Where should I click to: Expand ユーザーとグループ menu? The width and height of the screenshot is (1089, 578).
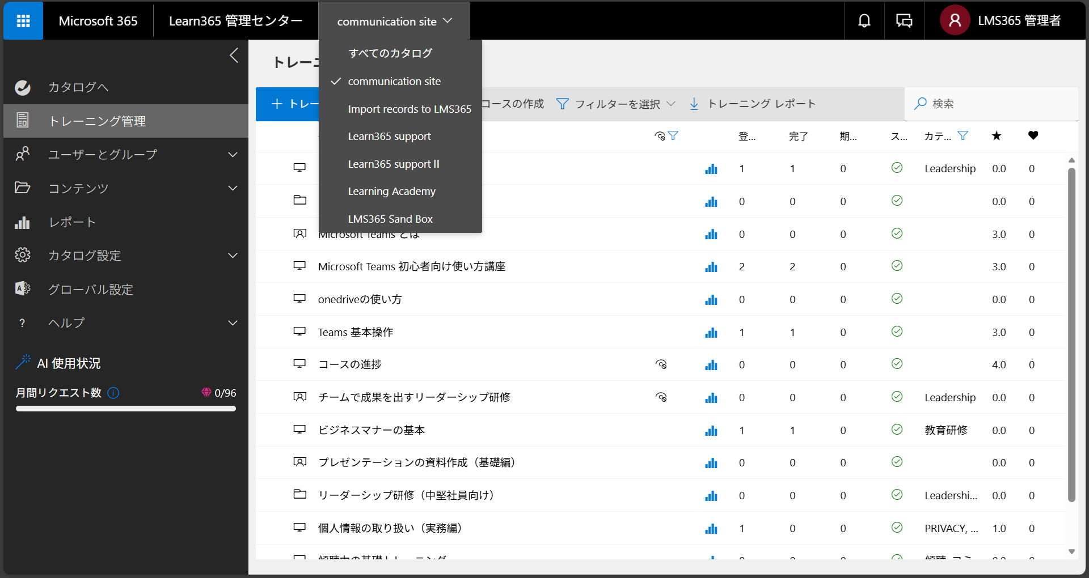click(233, 155)
